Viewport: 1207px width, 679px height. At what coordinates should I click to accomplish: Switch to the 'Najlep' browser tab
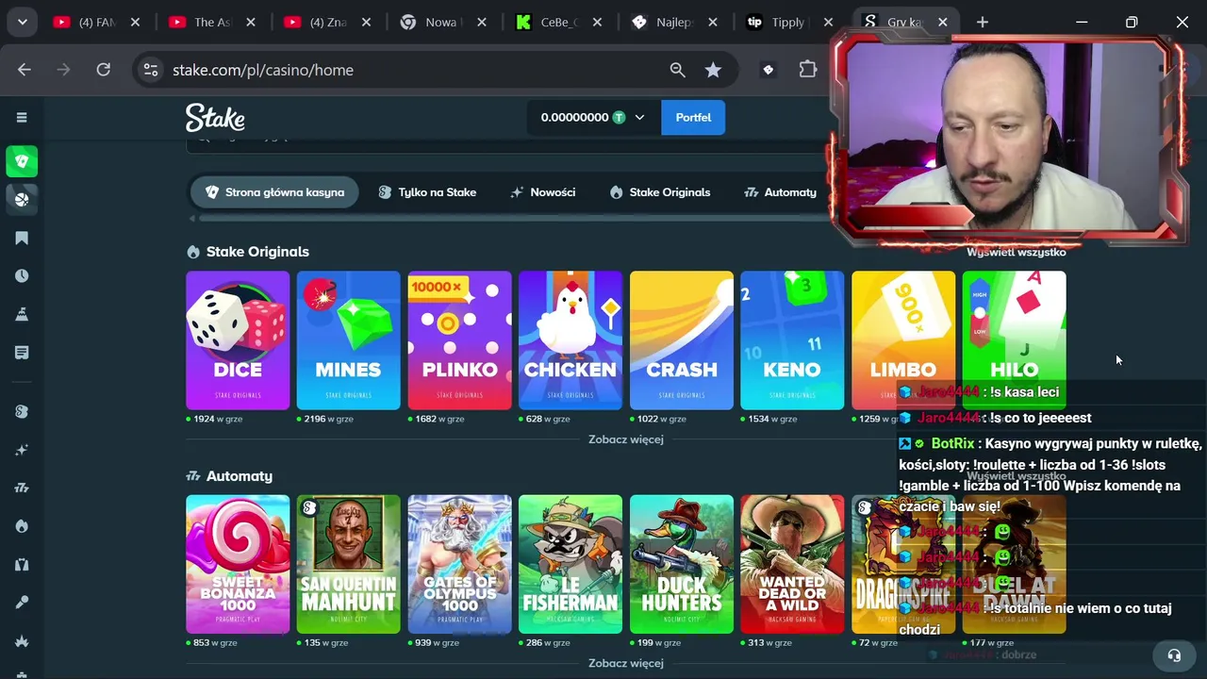676,22
